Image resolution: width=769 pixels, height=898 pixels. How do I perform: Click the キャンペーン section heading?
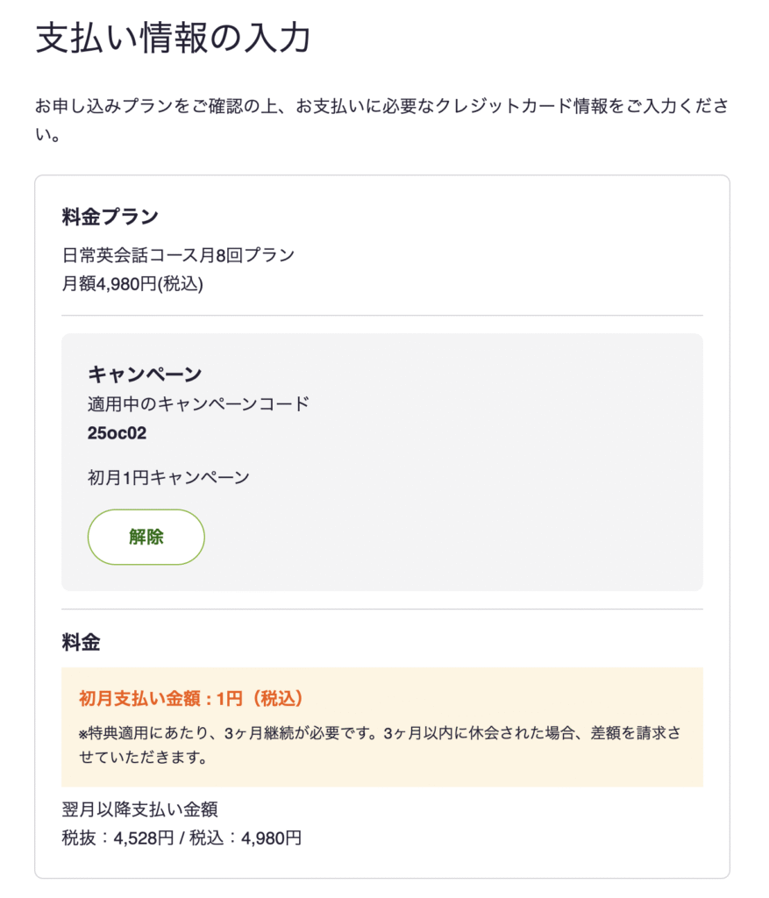[x=145, y=374]
